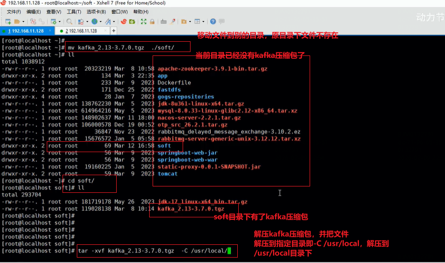Screen dimensions: 445x263
Task: Open the 选项卡(B) menu
Action: (96, 12)
